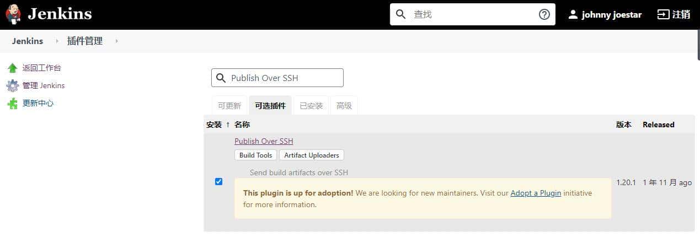Expand the breadcrumb arrow after 插件管理
The width and height of the screenshot is (700, 243).
pos(116,41)
